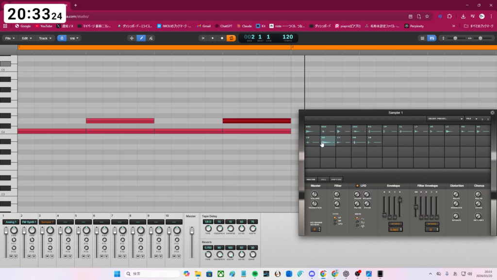Jump to start with rewind button
Viewport: 497px width, 280px height.
(x=203, y=38)
